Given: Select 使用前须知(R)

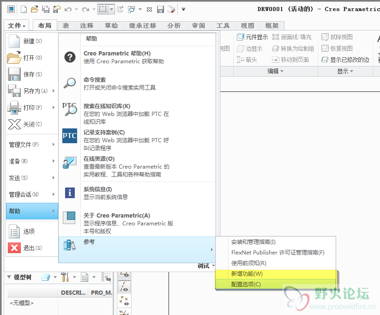Looking at the screenshot, I should (276, 263).
